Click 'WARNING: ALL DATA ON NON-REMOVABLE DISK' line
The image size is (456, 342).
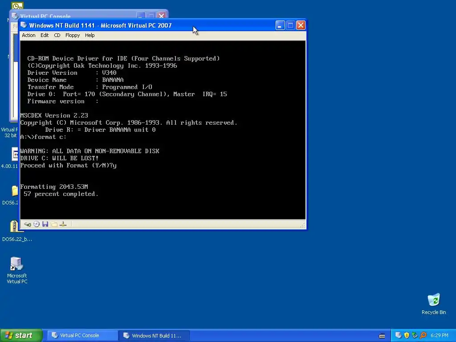pos(90,151)
